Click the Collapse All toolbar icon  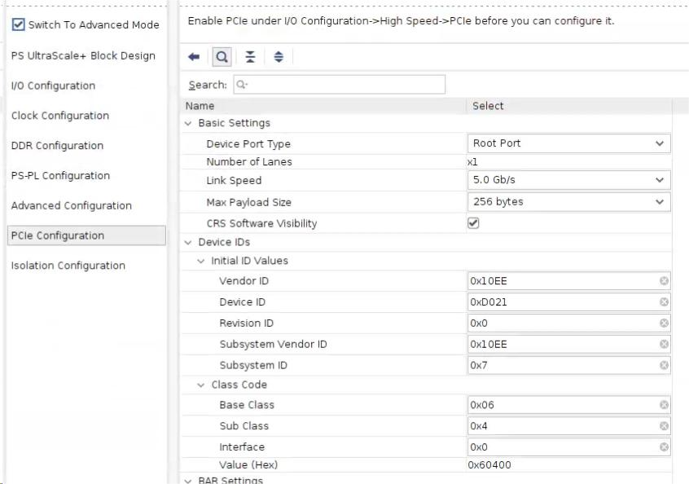[x=250, y=57]
